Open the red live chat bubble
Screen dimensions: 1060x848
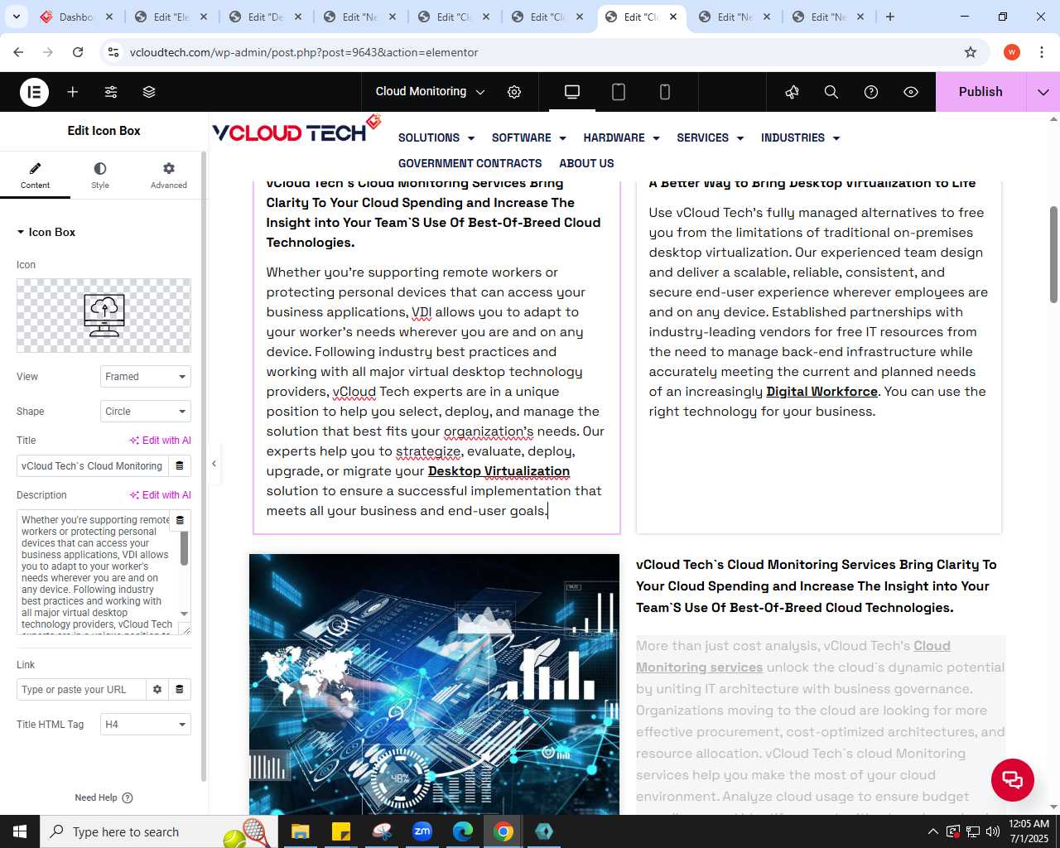coord(1013,780)
